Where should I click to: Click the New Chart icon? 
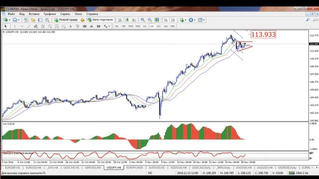[x=5, y=20]
